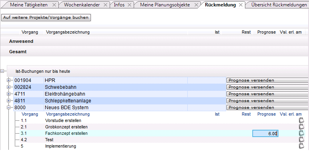Click project name Elektrohängebahn

tap(65, 94)
